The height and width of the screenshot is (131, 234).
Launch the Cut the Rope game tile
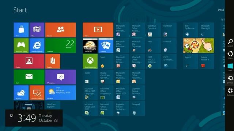click(x=199, y=45)
